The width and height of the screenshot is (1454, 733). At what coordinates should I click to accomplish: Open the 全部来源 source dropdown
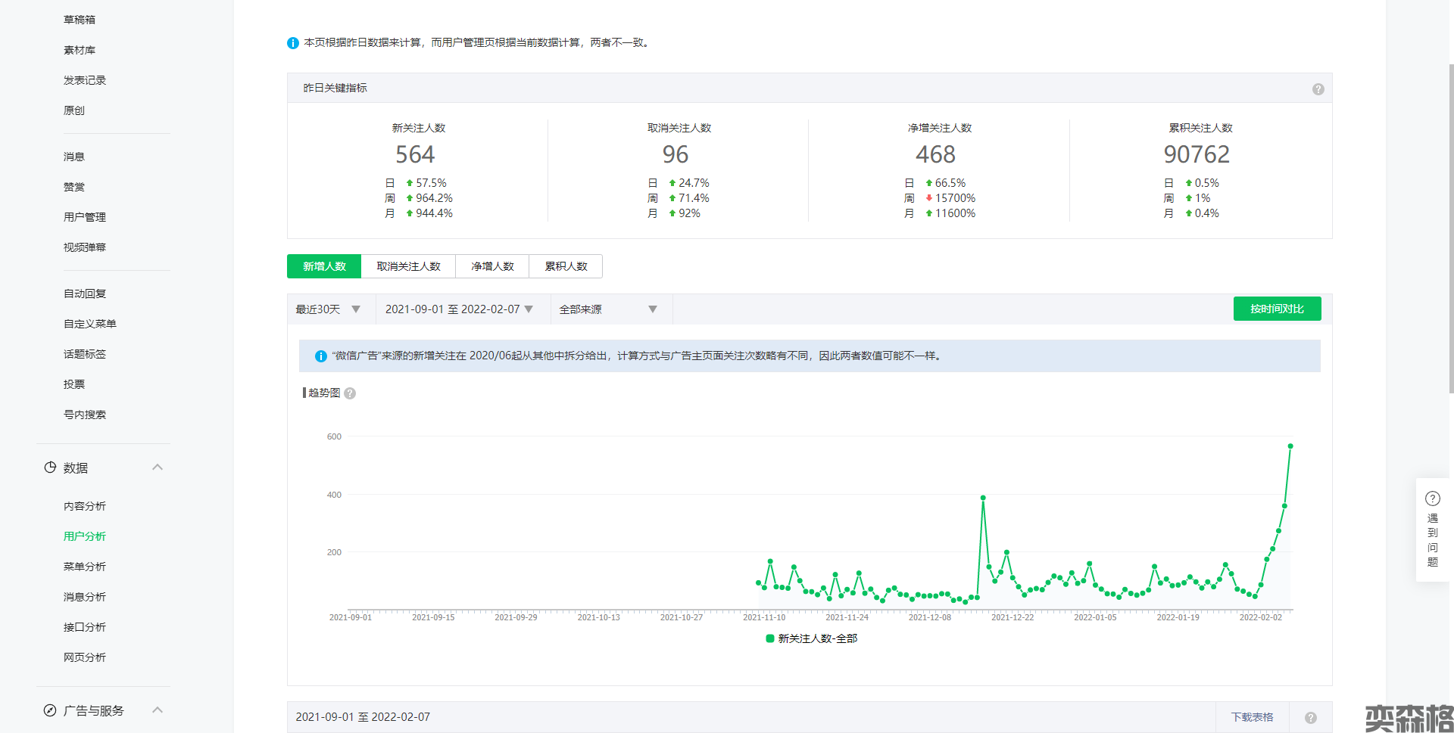(607, 309)
